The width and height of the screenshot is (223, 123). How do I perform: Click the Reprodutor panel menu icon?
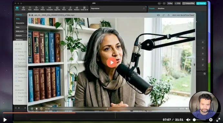(144, 8)
